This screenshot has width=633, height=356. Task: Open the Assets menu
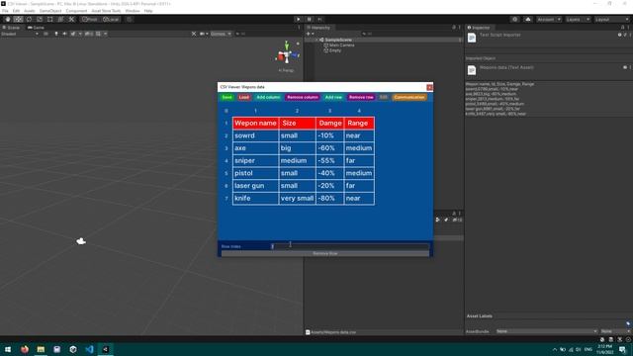pos(30,11)
